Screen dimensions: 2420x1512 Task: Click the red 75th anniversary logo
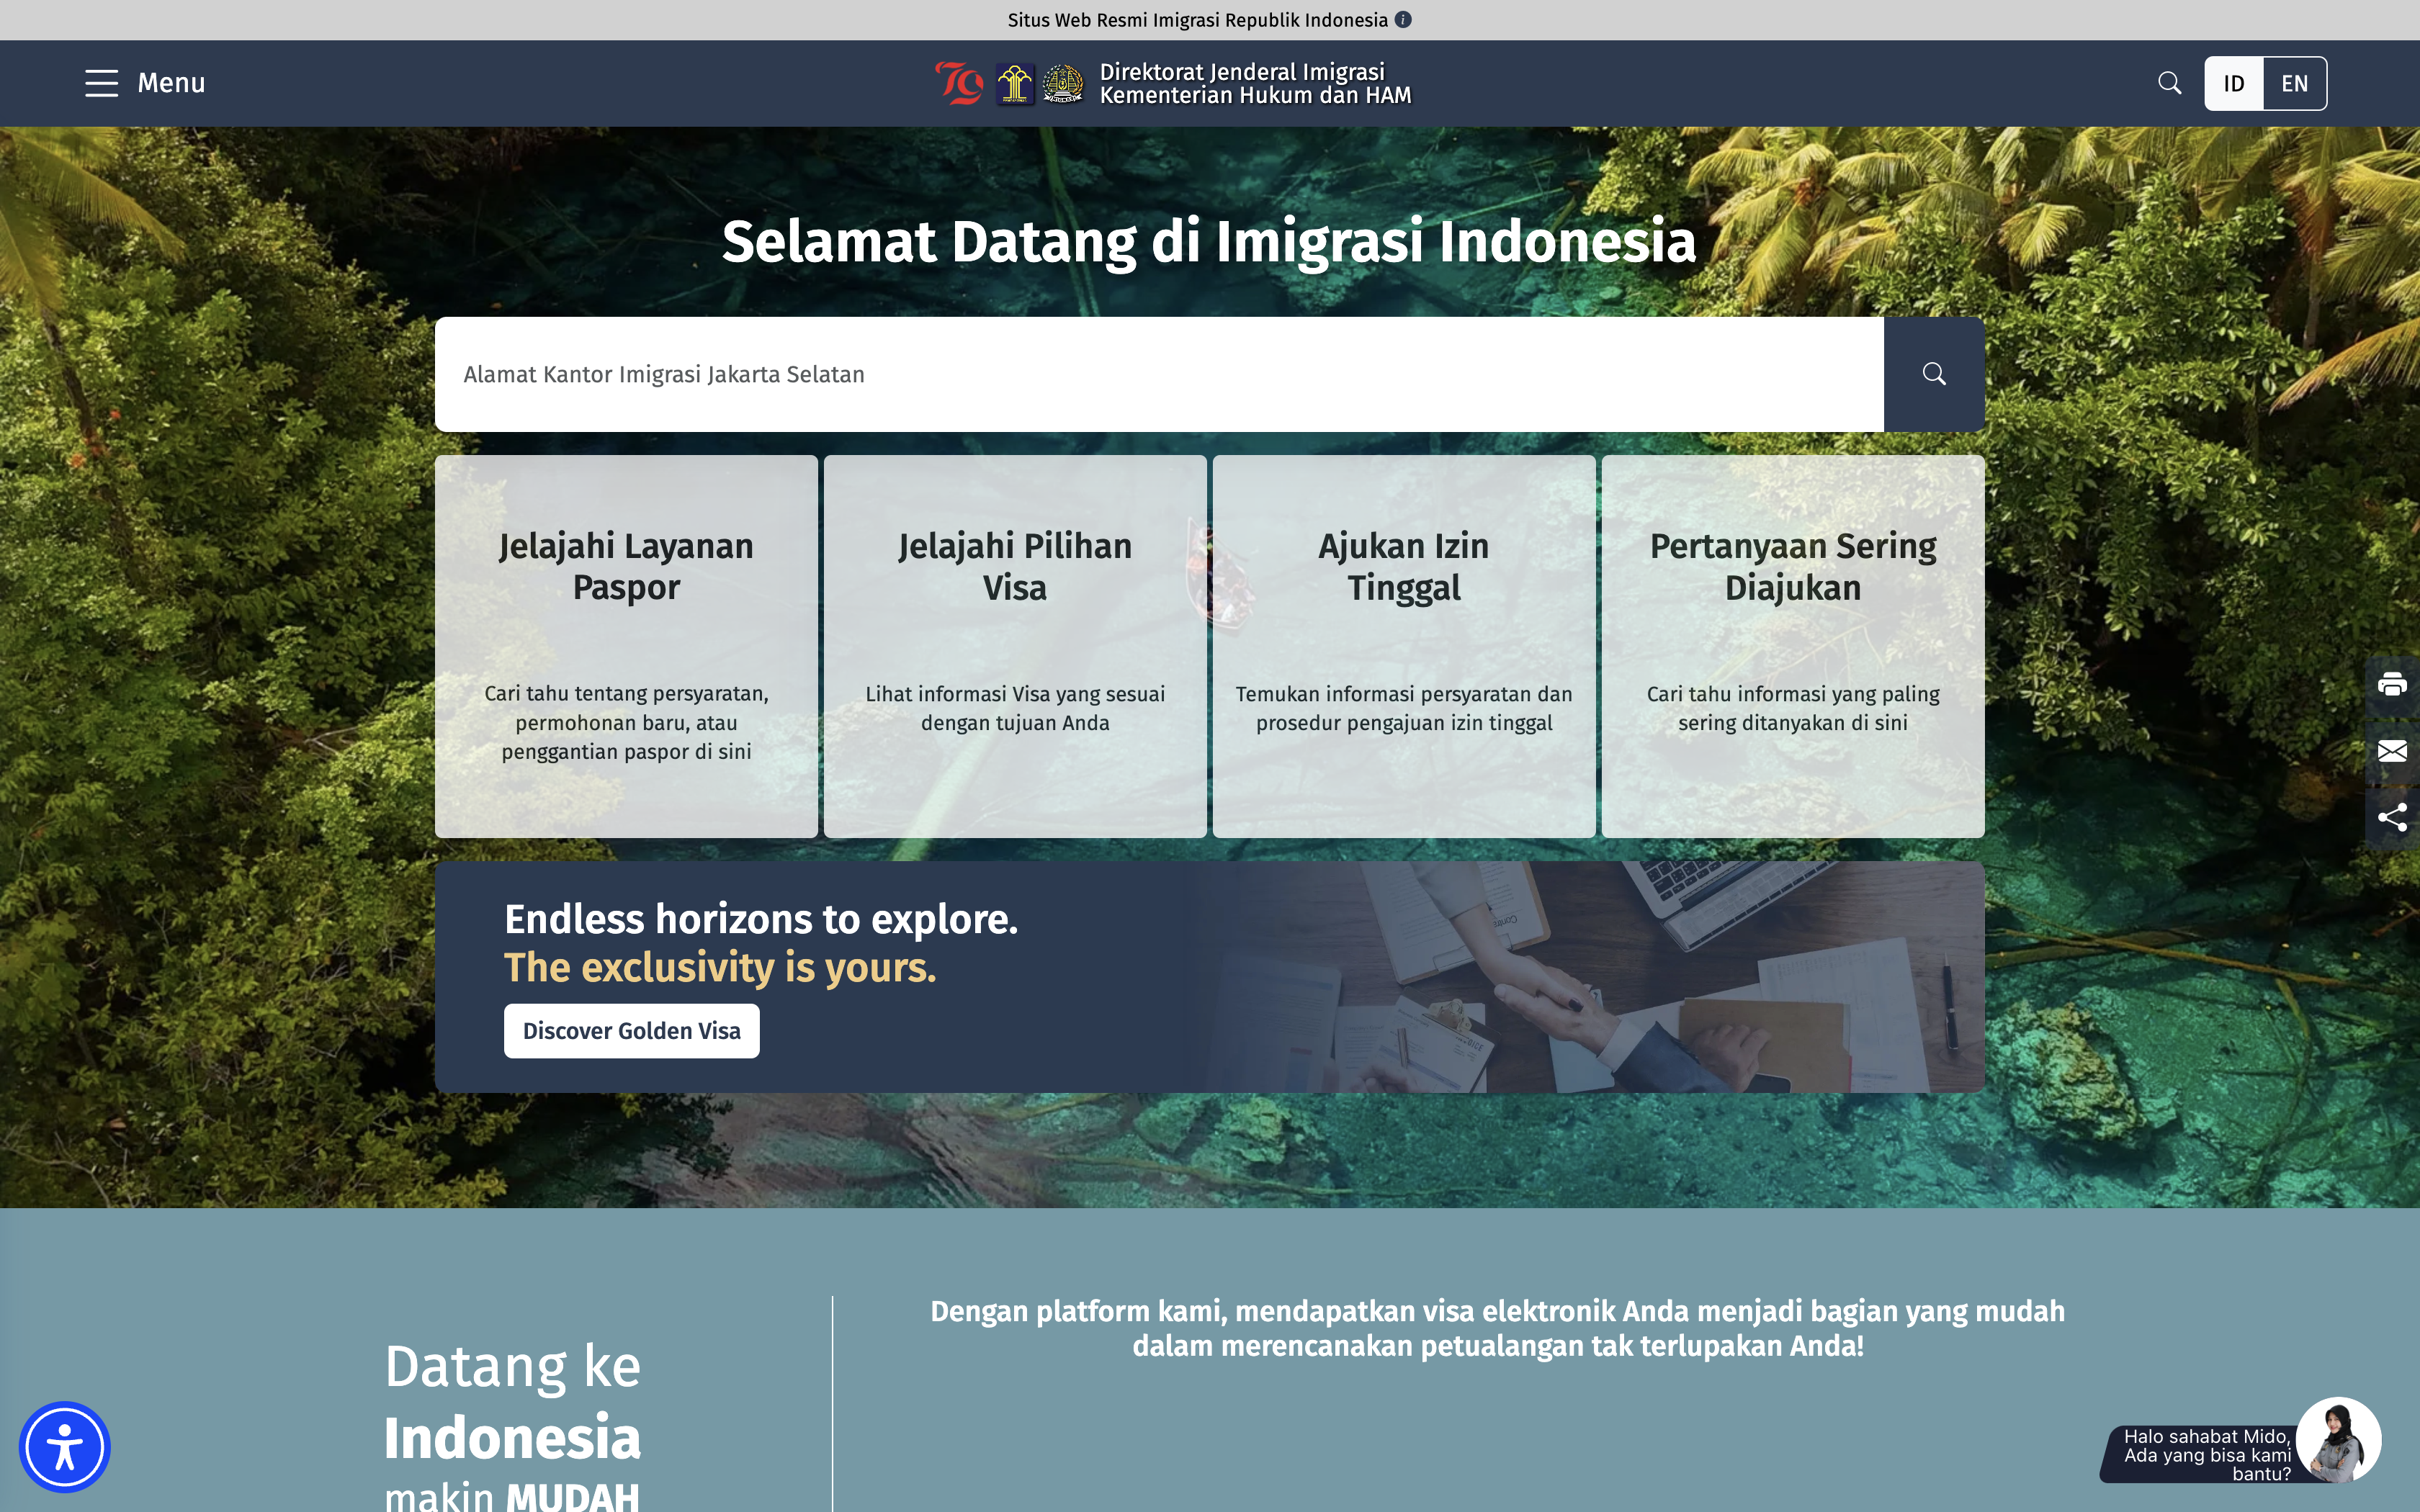959,83
